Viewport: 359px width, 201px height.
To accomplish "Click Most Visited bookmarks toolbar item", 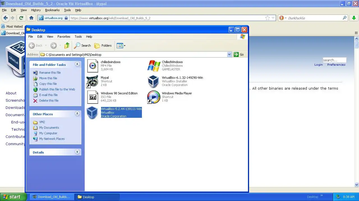I will (x=12, y=27).
